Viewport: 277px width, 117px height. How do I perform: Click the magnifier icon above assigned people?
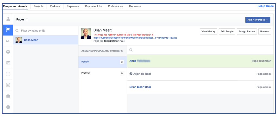(131, 50)
